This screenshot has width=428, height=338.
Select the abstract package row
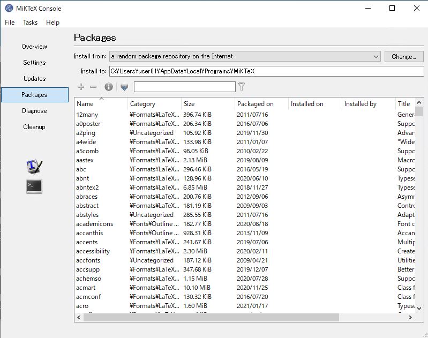[x=245, y=206]
